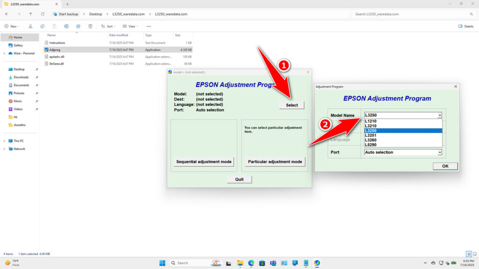Click Desktop in the breadcrumb path
The height and width of the screenshot is (269, 479).
pyautogui.click(x=95, y=14)
